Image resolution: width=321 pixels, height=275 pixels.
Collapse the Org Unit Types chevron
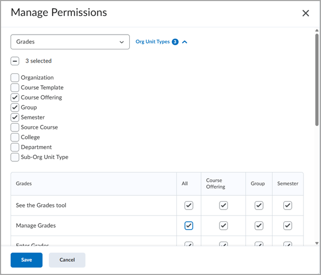point(184,41)
